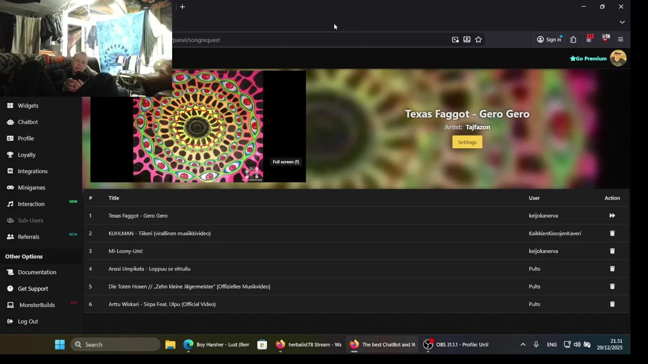Open the browser Extensions puzzle icon
The height and width of the screenshot is (364, 648).
pyautogui.click(x=573, y=39)
